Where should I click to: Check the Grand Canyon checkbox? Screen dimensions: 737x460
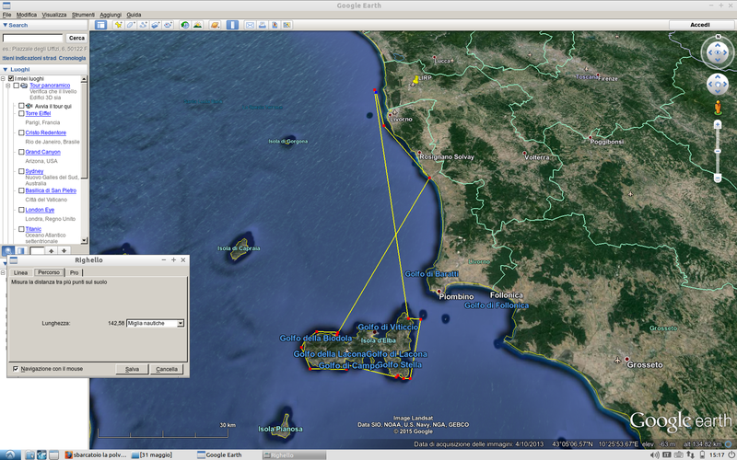(21, 152)
